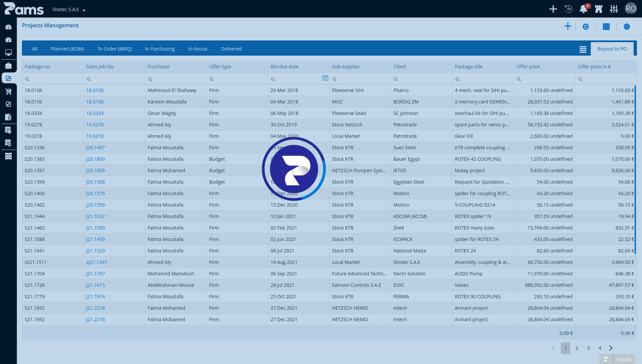Switch to the In Purchasing tab
This screenshot has height=364, width=642.
pyautogui.click(x=160, y=49)
